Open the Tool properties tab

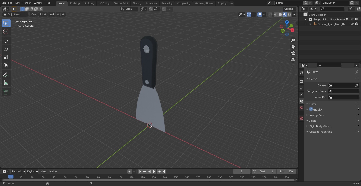coord(301,73)
